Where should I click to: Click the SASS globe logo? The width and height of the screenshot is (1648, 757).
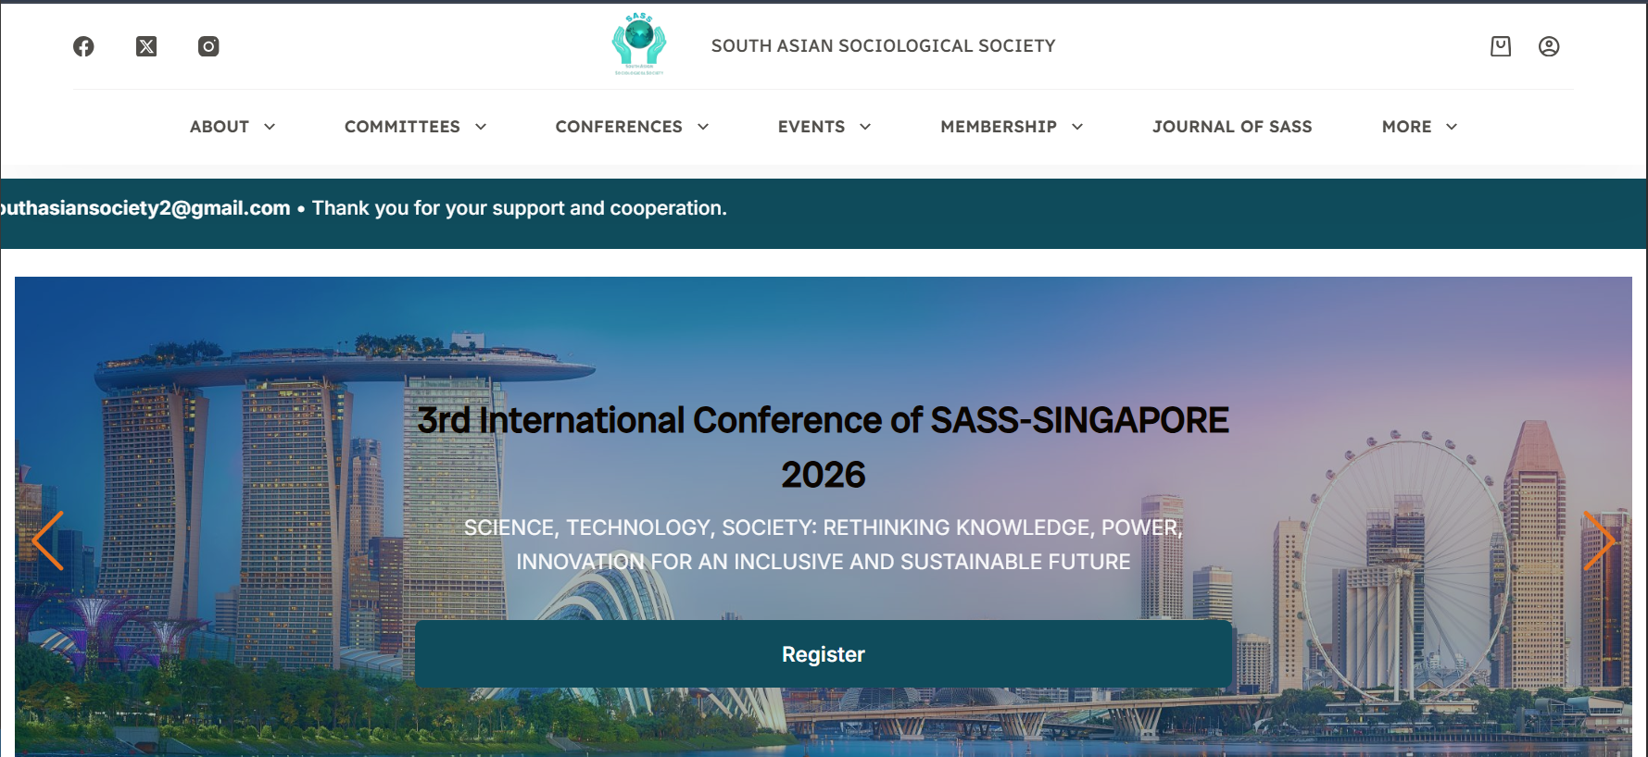tap(639, 43)
